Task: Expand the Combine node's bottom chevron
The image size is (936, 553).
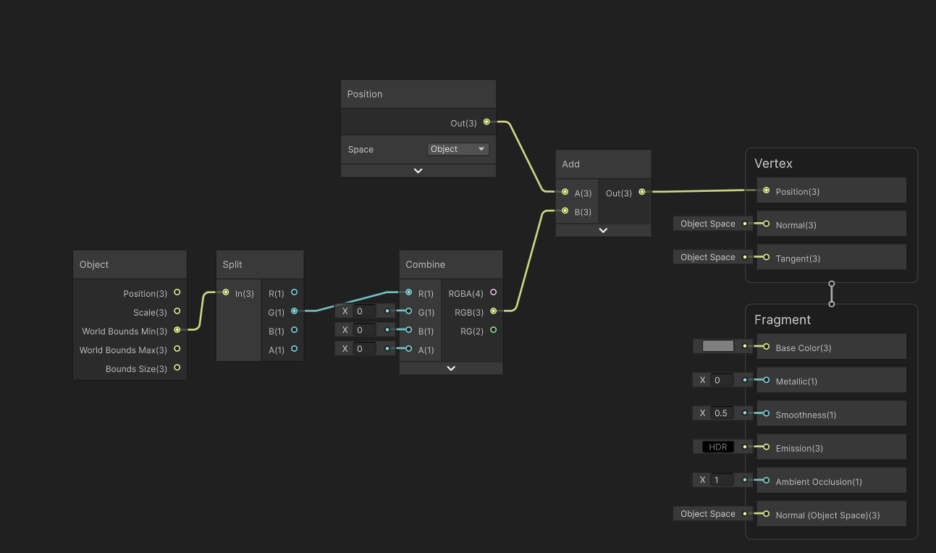Action: coord(450,368)
